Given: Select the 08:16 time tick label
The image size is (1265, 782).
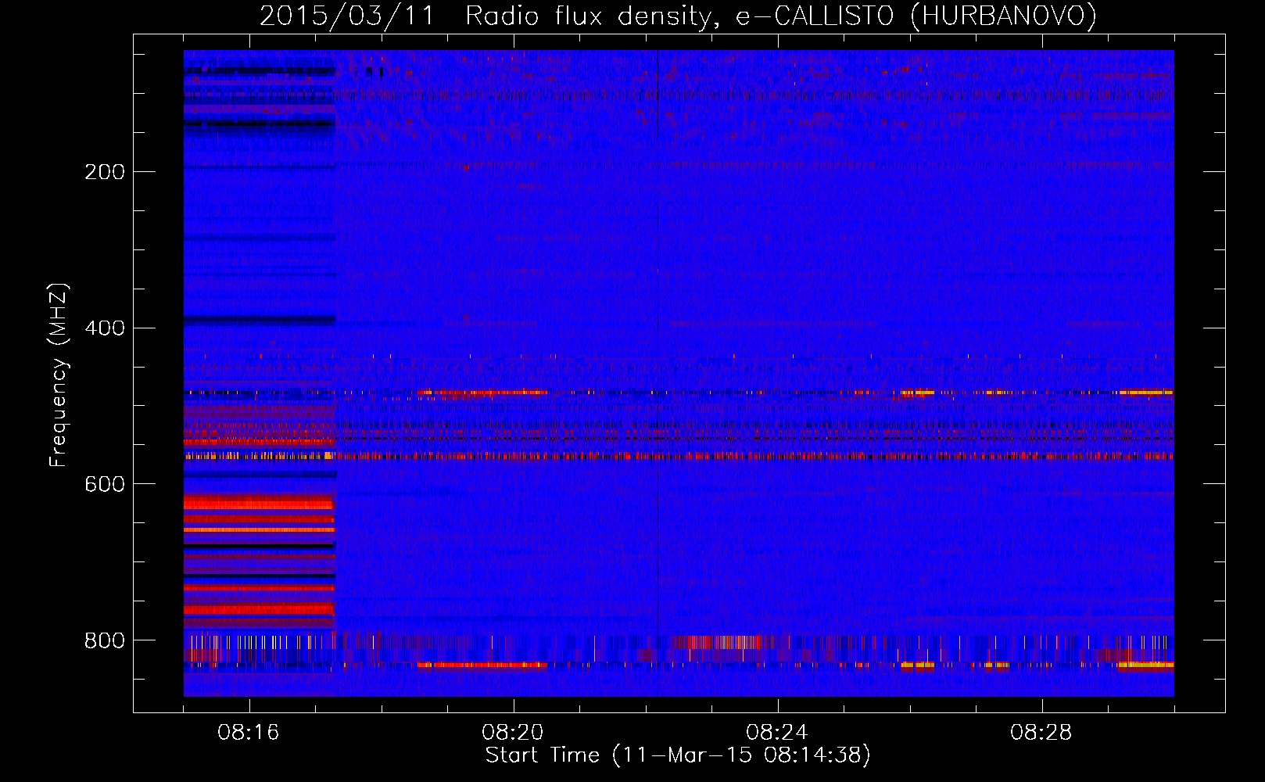Looking at the screenshot, I should [249, 733].
